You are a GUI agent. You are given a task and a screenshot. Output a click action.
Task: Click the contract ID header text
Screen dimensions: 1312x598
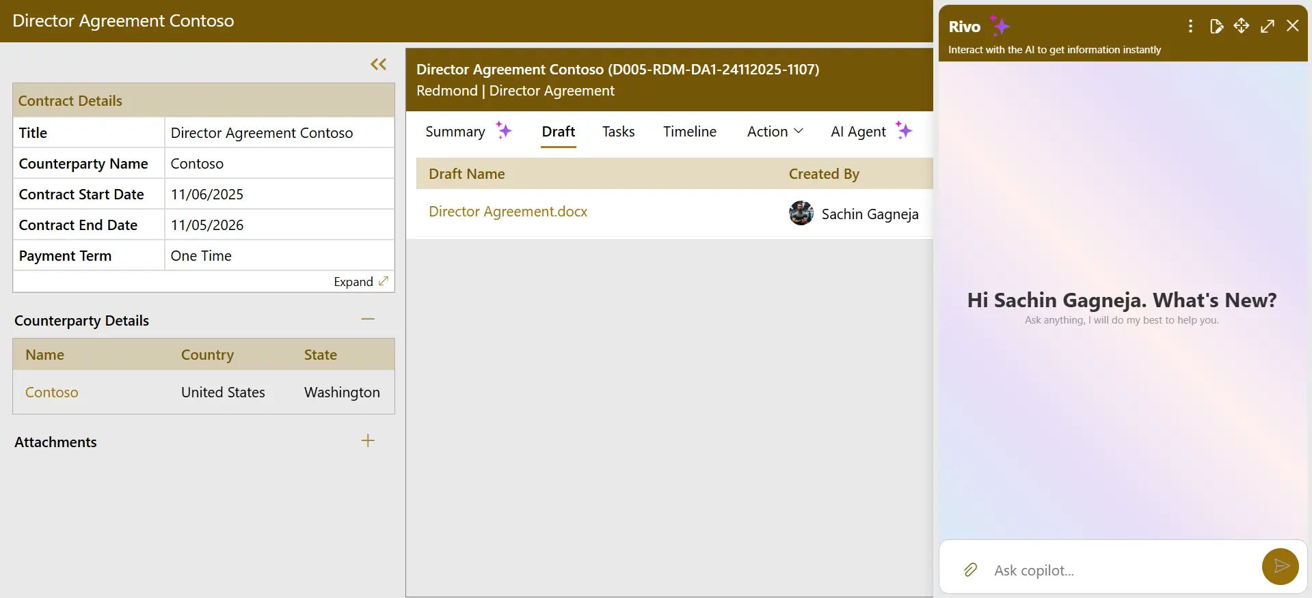617,69
